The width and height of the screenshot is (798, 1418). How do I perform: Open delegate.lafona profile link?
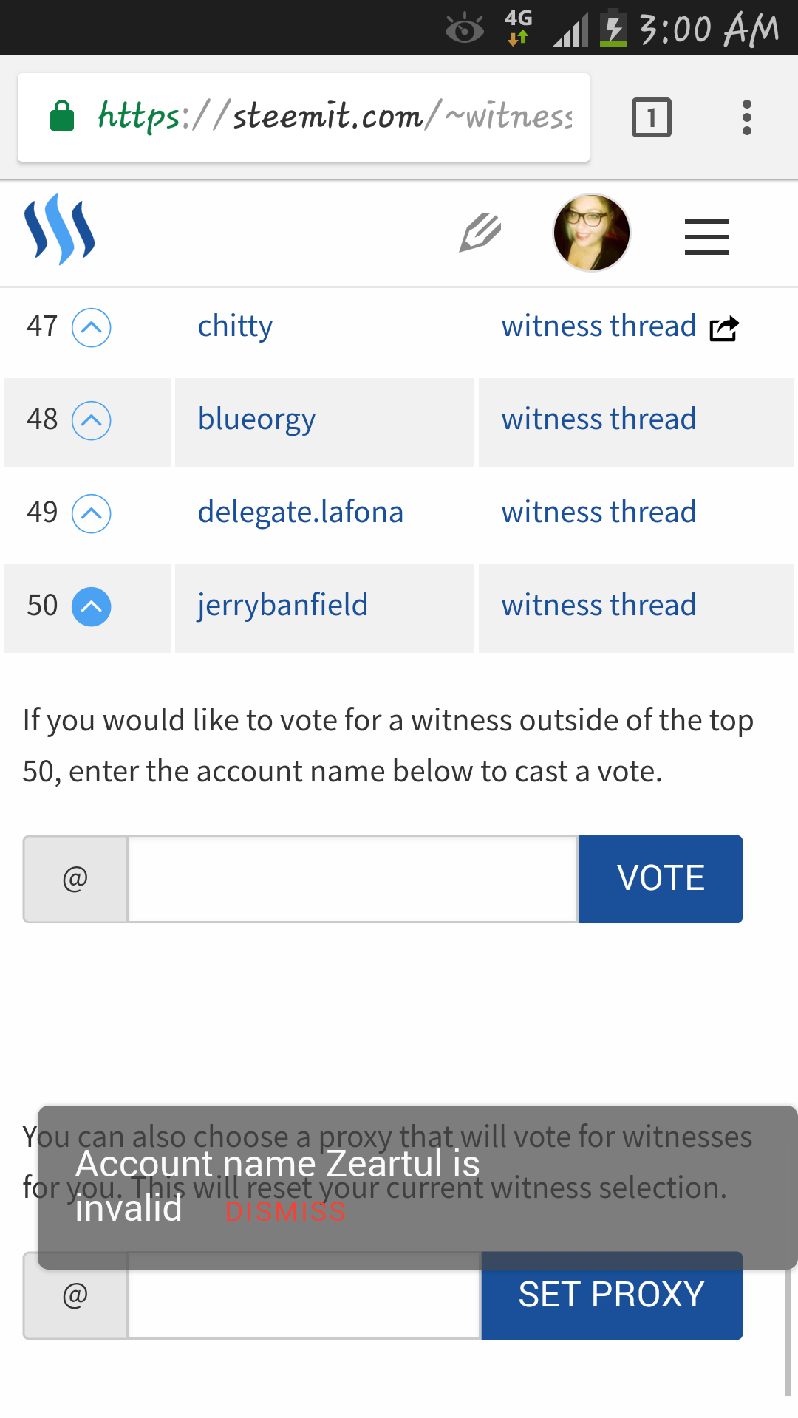tap(301, 513)
